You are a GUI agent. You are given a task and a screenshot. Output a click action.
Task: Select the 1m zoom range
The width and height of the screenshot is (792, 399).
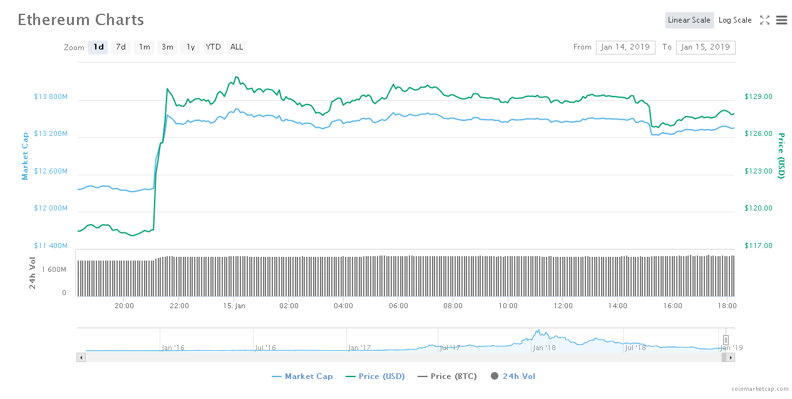[144, 47]
